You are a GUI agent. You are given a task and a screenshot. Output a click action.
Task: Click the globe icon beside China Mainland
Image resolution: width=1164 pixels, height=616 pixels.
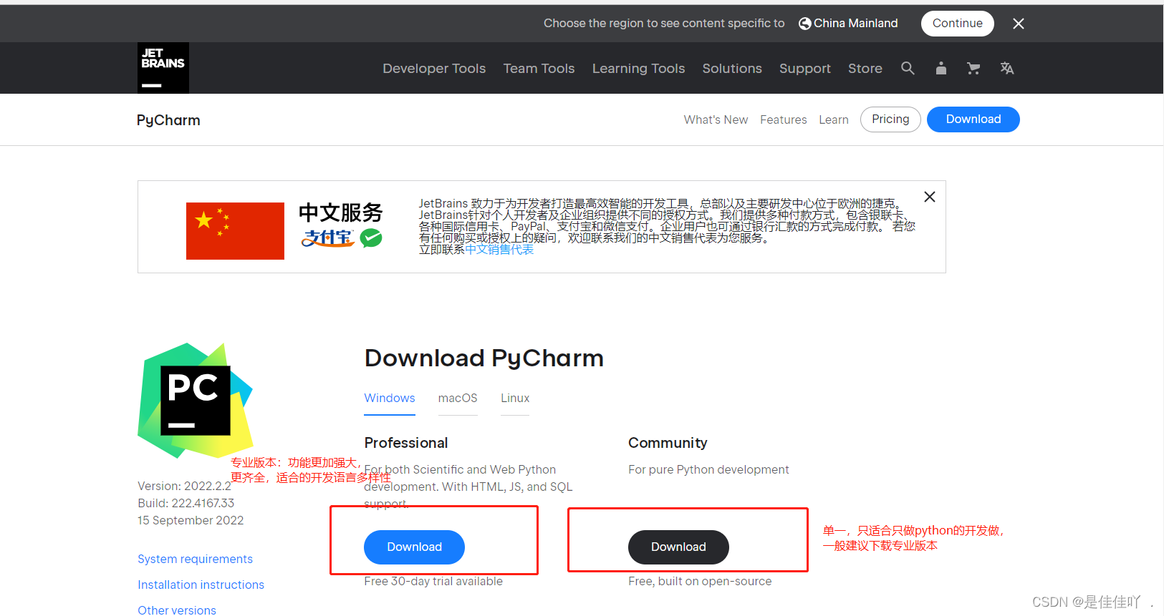coord(805,24)
